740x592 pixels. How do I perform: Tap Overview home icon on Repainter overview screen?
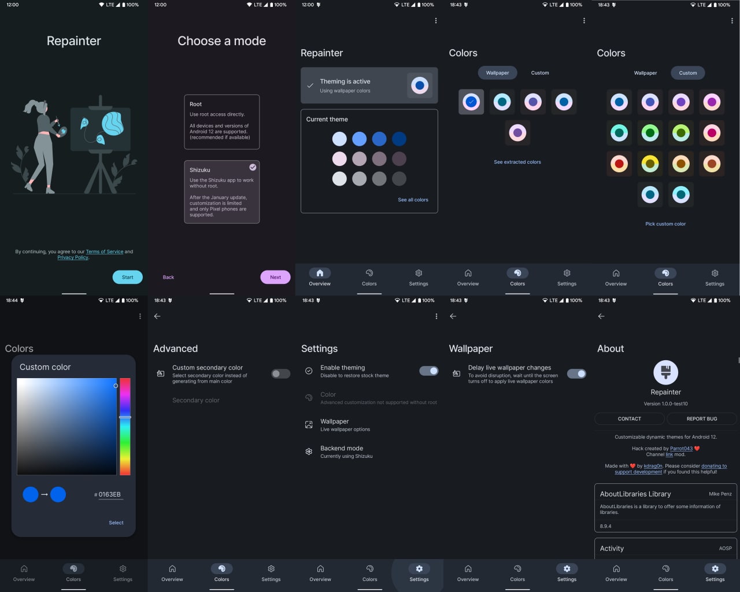pyautogui.click(x=320, y=273)
